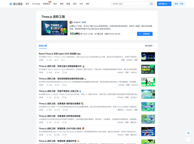Open the 默认顺序 sort dropdown
The width and height of the screenshot is (194, 144).
[150, 46]
